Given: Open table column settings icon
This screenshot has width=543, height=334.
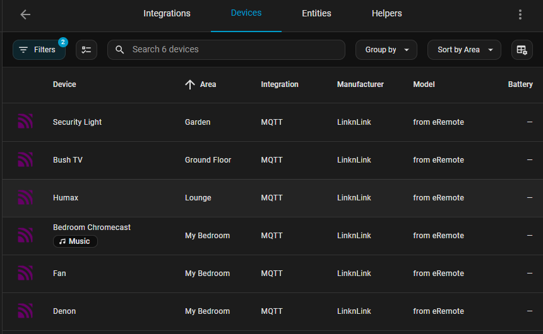Looking at the screenshot, I should (522, 50).
